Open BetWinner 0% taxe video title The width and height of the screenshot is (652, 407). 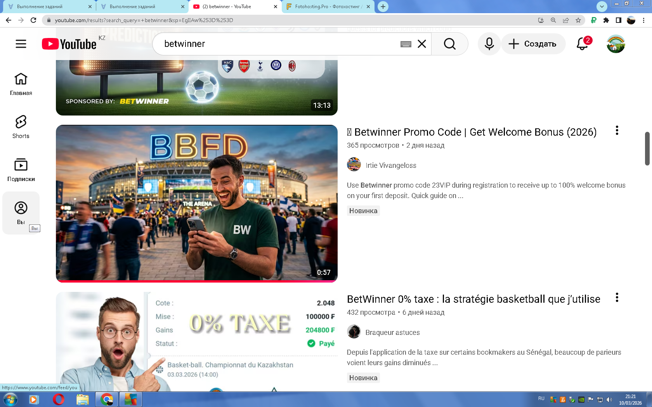pyautogui.click(x=473, y=299)
